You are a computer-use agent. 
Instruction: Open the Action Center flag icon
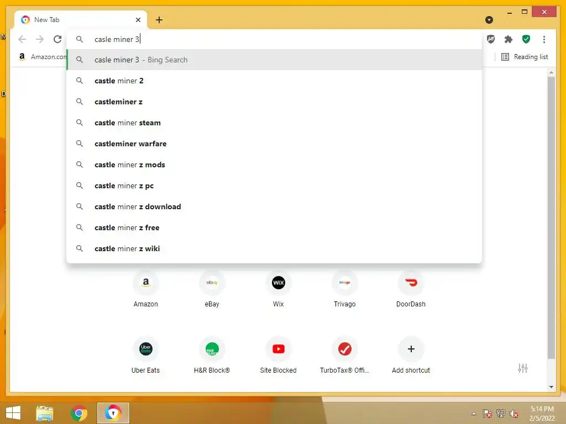[x=487, y=414]
